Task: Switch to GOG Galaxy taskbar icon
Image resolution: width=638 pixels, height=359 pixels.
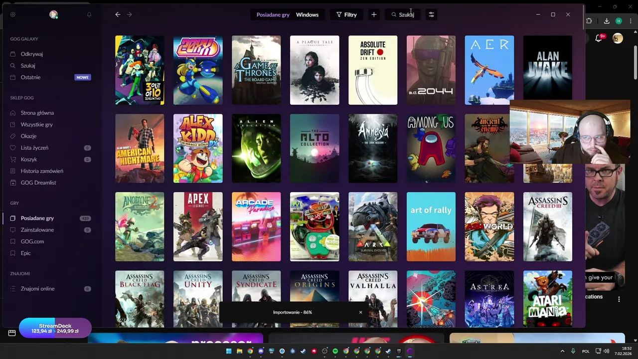Action: [x=410, y=351]
